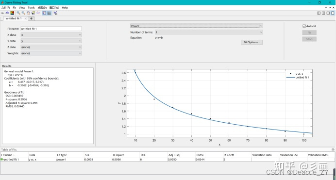Click the Validation Data column header
The image size is (336, 180).
[x=265, y=155]
